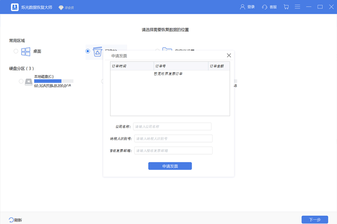This screenshot has height=224, width=337.
Task: Click the taxpayer ID input field
Action: 173,138
